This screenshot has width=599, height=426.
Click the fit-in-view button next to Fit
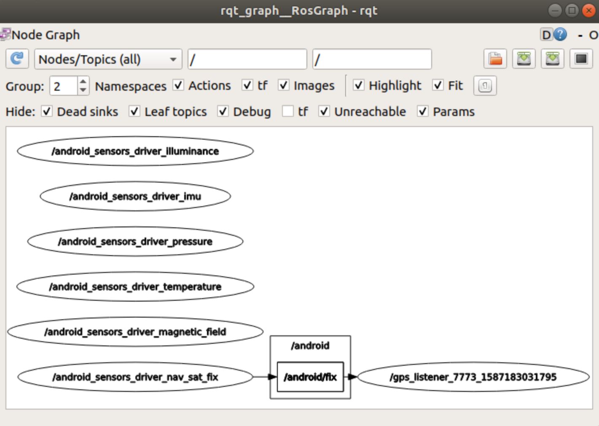485,86
